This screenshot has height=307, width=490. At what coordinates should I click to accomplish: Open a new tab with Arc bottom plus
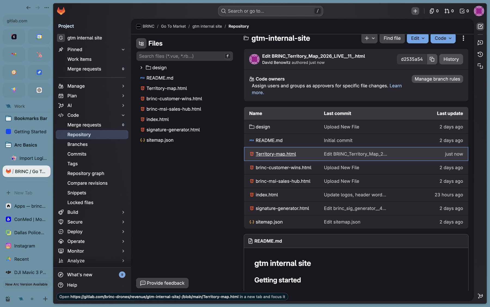pos(45,299)
